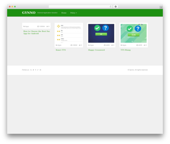This screenshot has height=144, width=170.
Task: Click the 'Android Application Solution' tagline
Action: (x=47, y=13)
